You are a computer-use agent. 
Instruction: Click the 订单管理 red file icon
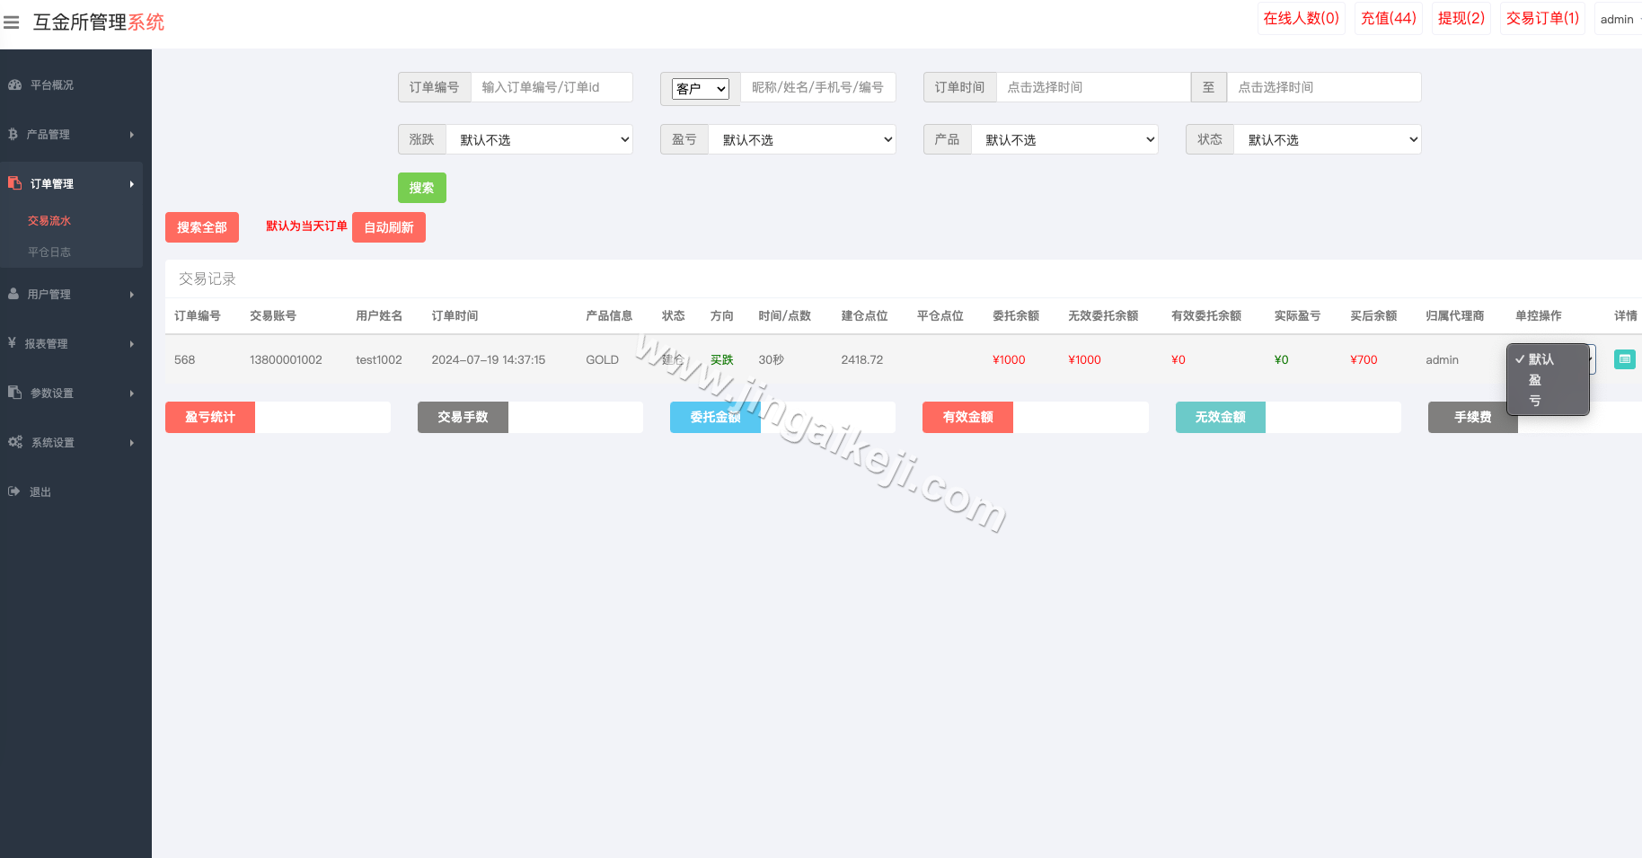click(x=13, y=182)
